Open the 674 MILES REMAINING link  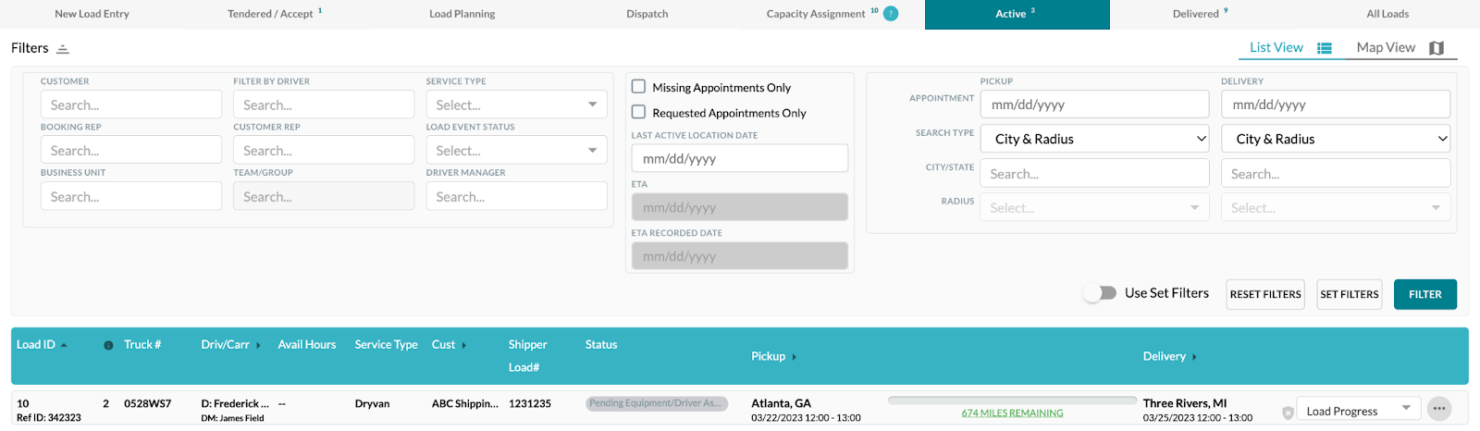[x=1012, y=413]
